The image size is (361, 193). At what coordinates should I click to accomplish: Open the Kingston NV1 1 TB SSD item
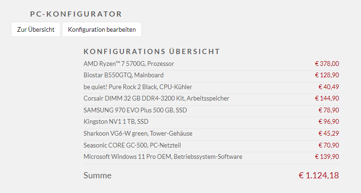(x=120, y=121)
